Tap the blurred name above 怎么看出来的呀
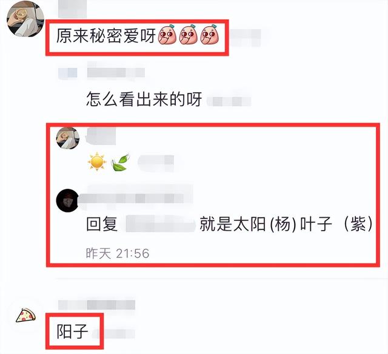 pyautogui.click(x=101, y=72)
